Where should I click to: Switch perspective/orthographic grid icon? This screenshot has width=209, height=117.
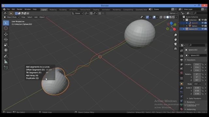point(175,48)
